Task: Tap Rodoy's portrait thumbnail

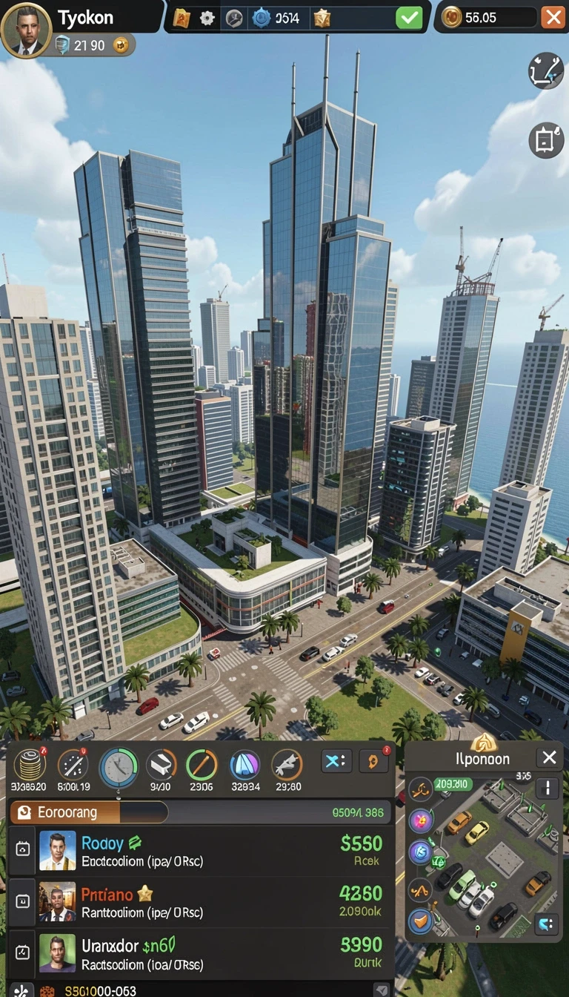Action: [57, 851]
